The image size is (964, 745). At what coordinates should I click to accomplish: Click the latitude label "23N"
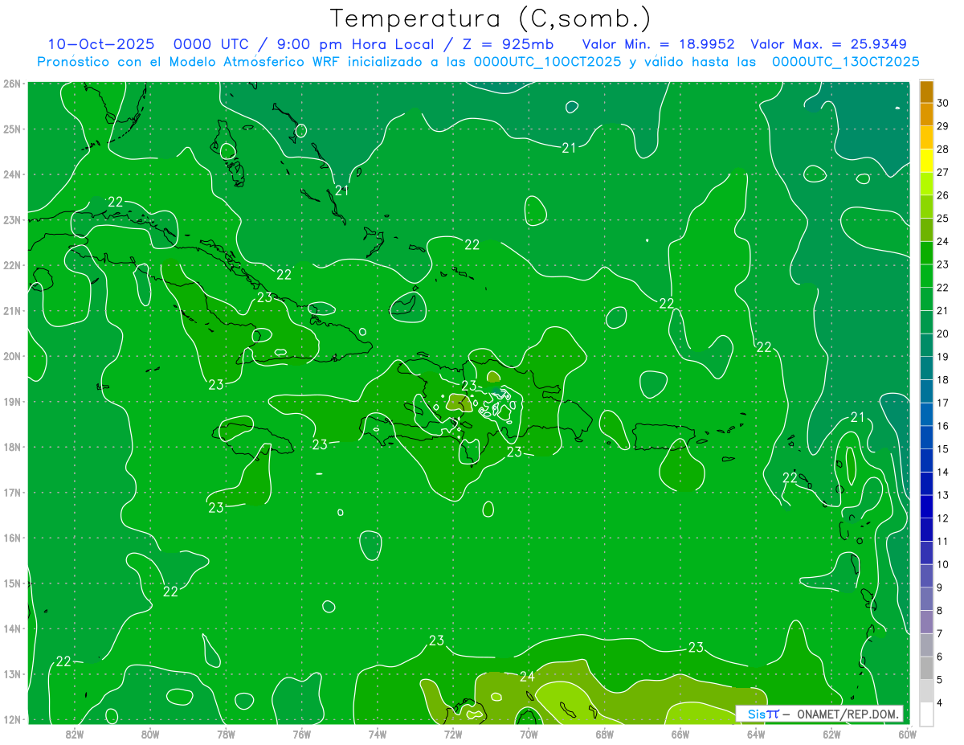12,219
